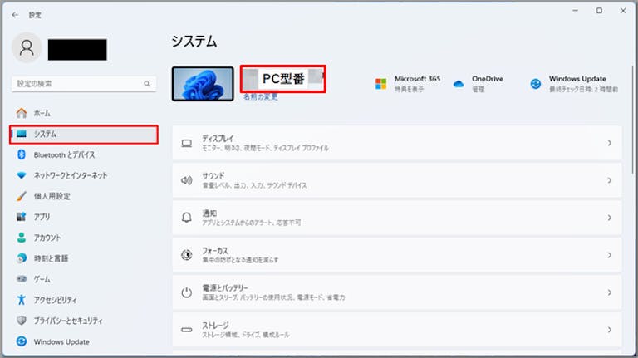Click the アクセシビリティ figure icon
Viewport: 638px width, 358px height.
tap(22, 300)
